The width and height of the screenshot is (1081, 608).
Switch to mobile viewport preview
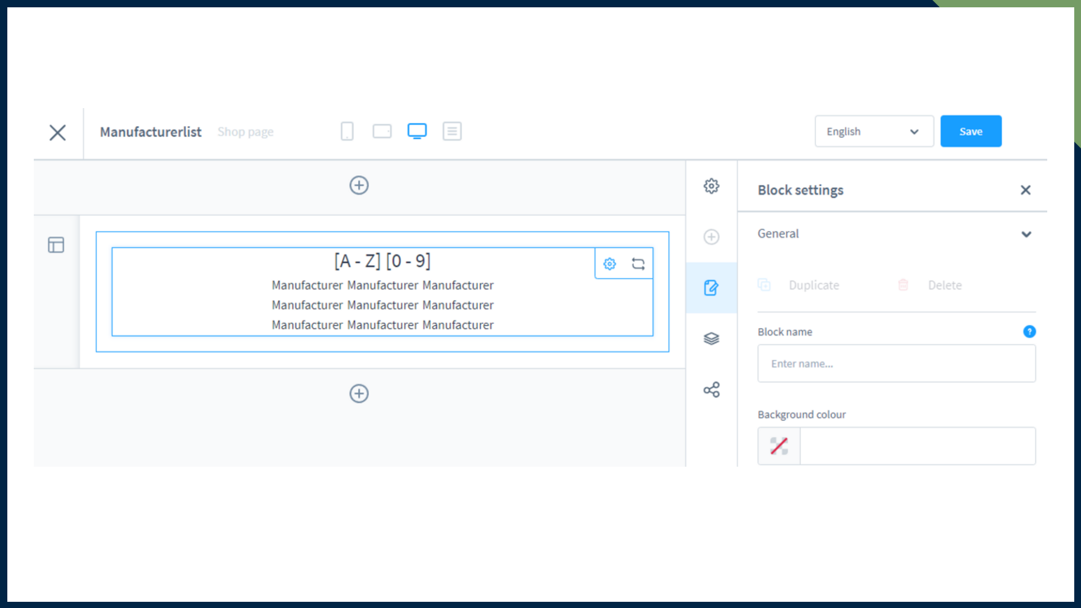(347, 131)
